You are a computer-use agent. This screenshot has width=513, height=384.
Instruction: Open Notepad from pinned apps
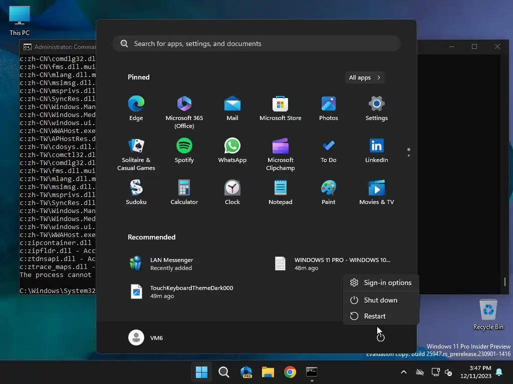281,192
